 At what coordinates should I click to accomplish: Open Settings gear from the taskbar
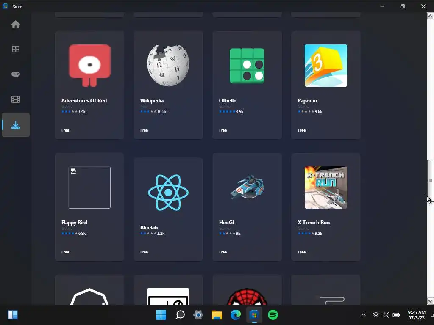pos(198,315)
